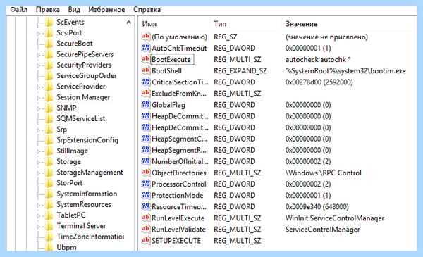
Task: Expand the TabletPC tree node
Action: [38, 215]
